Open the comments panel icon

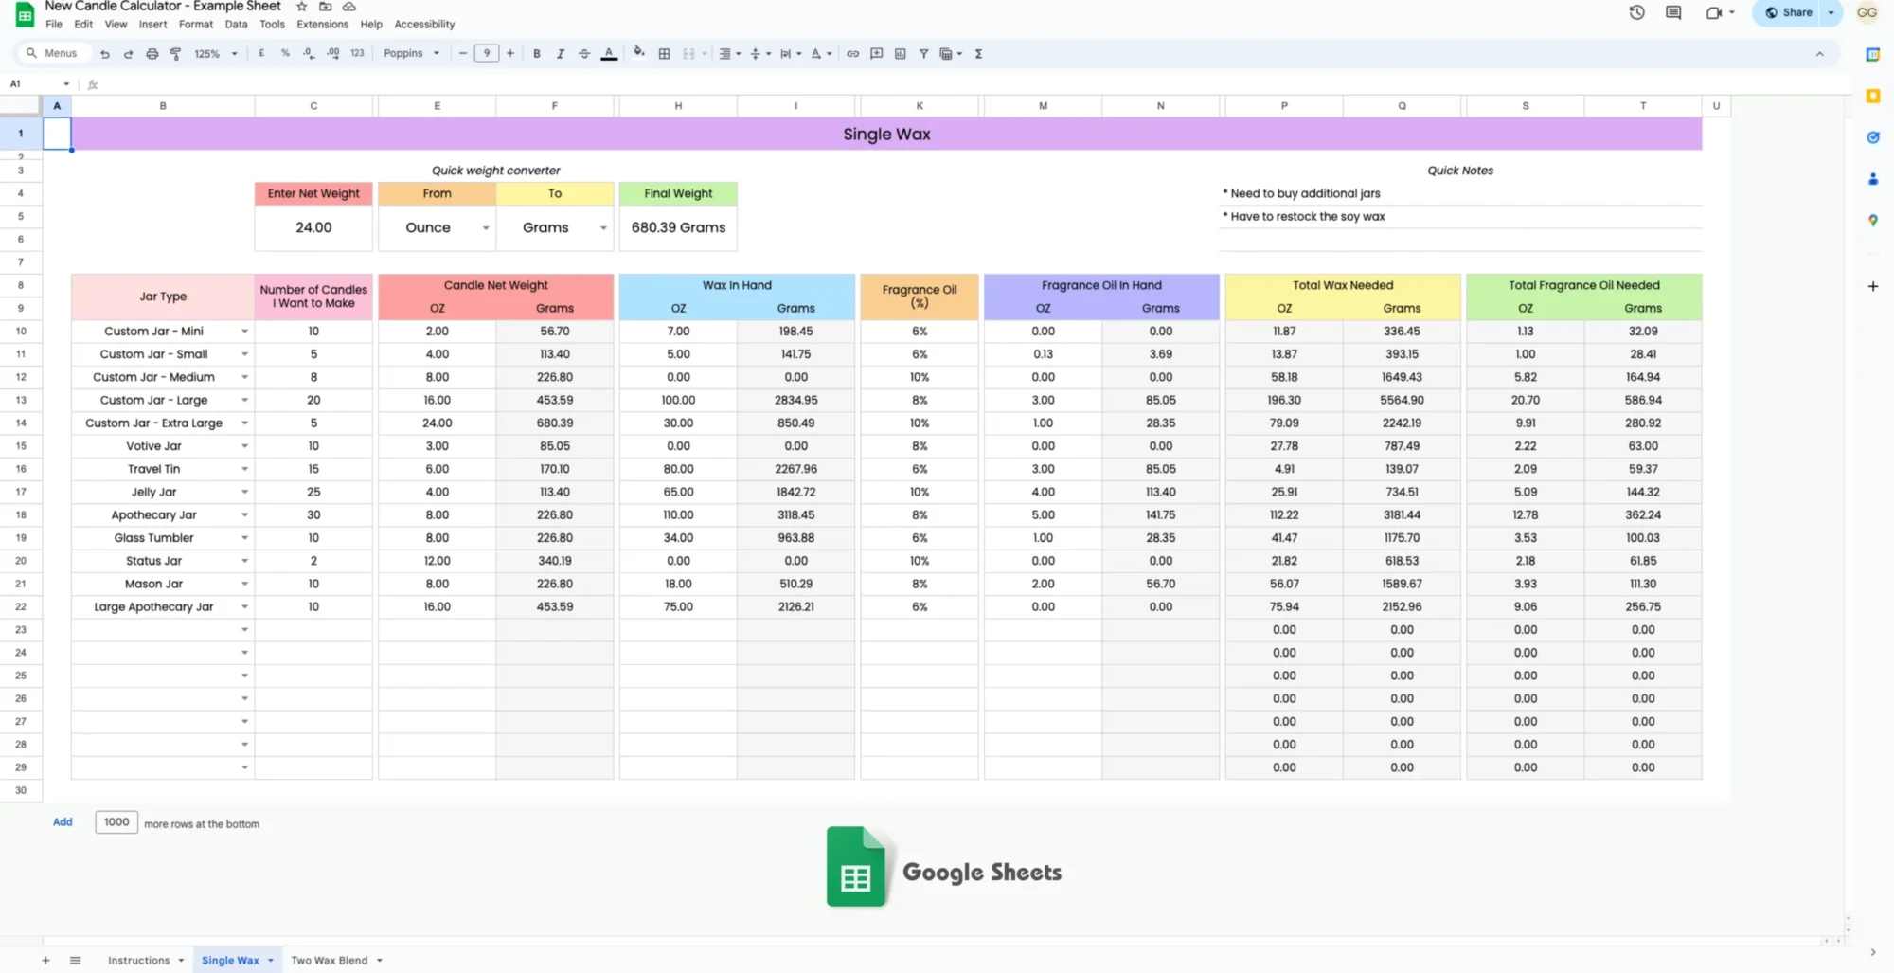tap(1673, 12)
